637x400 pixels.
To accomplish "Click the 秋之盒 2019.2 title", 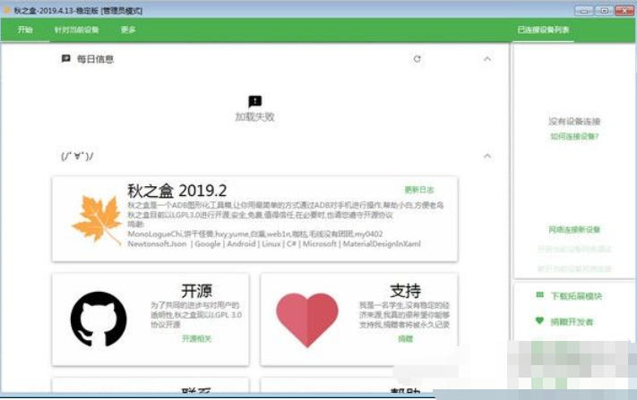I will tap(177, 191).
